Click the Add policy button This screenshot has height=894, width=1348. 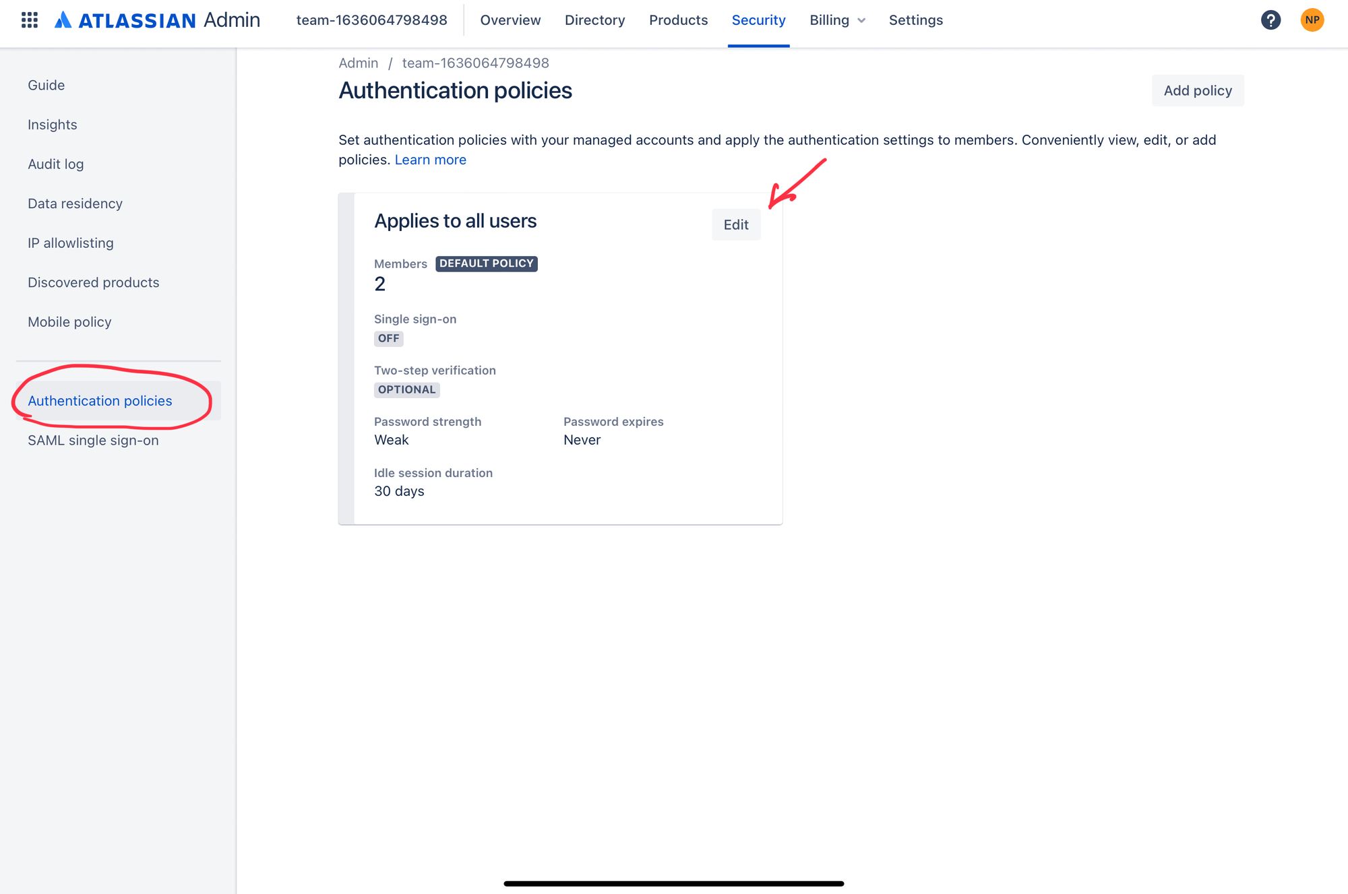[1198, 90]
